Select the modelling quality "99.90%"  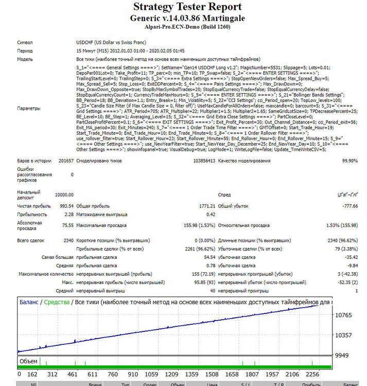[350, 161]
